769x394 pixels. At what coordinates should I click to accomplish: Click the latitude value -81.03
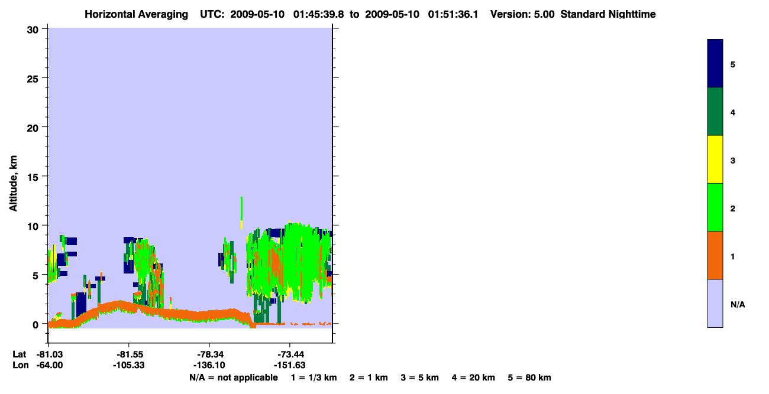50,354
